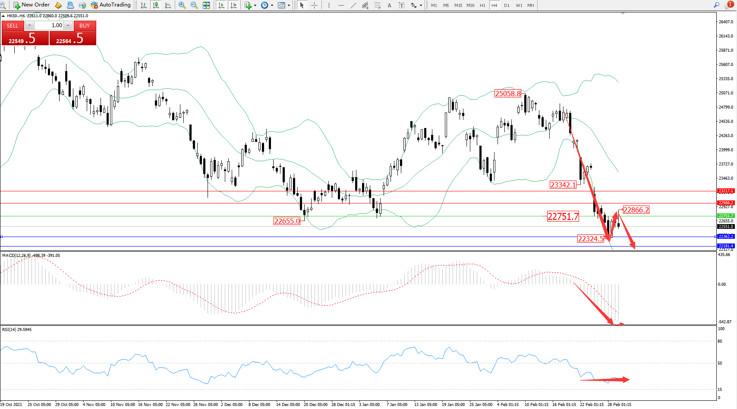
Task: Click the New Order button
Action: click(31, 5)
